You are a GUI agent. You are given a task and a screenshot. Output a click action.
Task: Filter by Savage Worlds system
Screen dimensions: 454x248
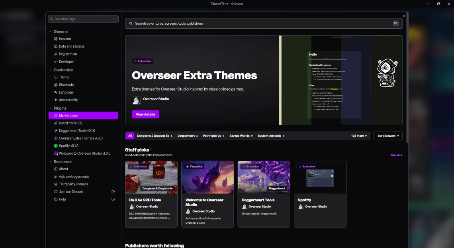coord(241,136)
